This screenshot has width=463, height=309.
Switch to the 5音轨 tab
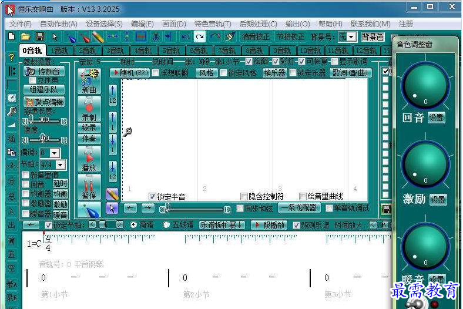pyautogui.click(x=171, y=51)
